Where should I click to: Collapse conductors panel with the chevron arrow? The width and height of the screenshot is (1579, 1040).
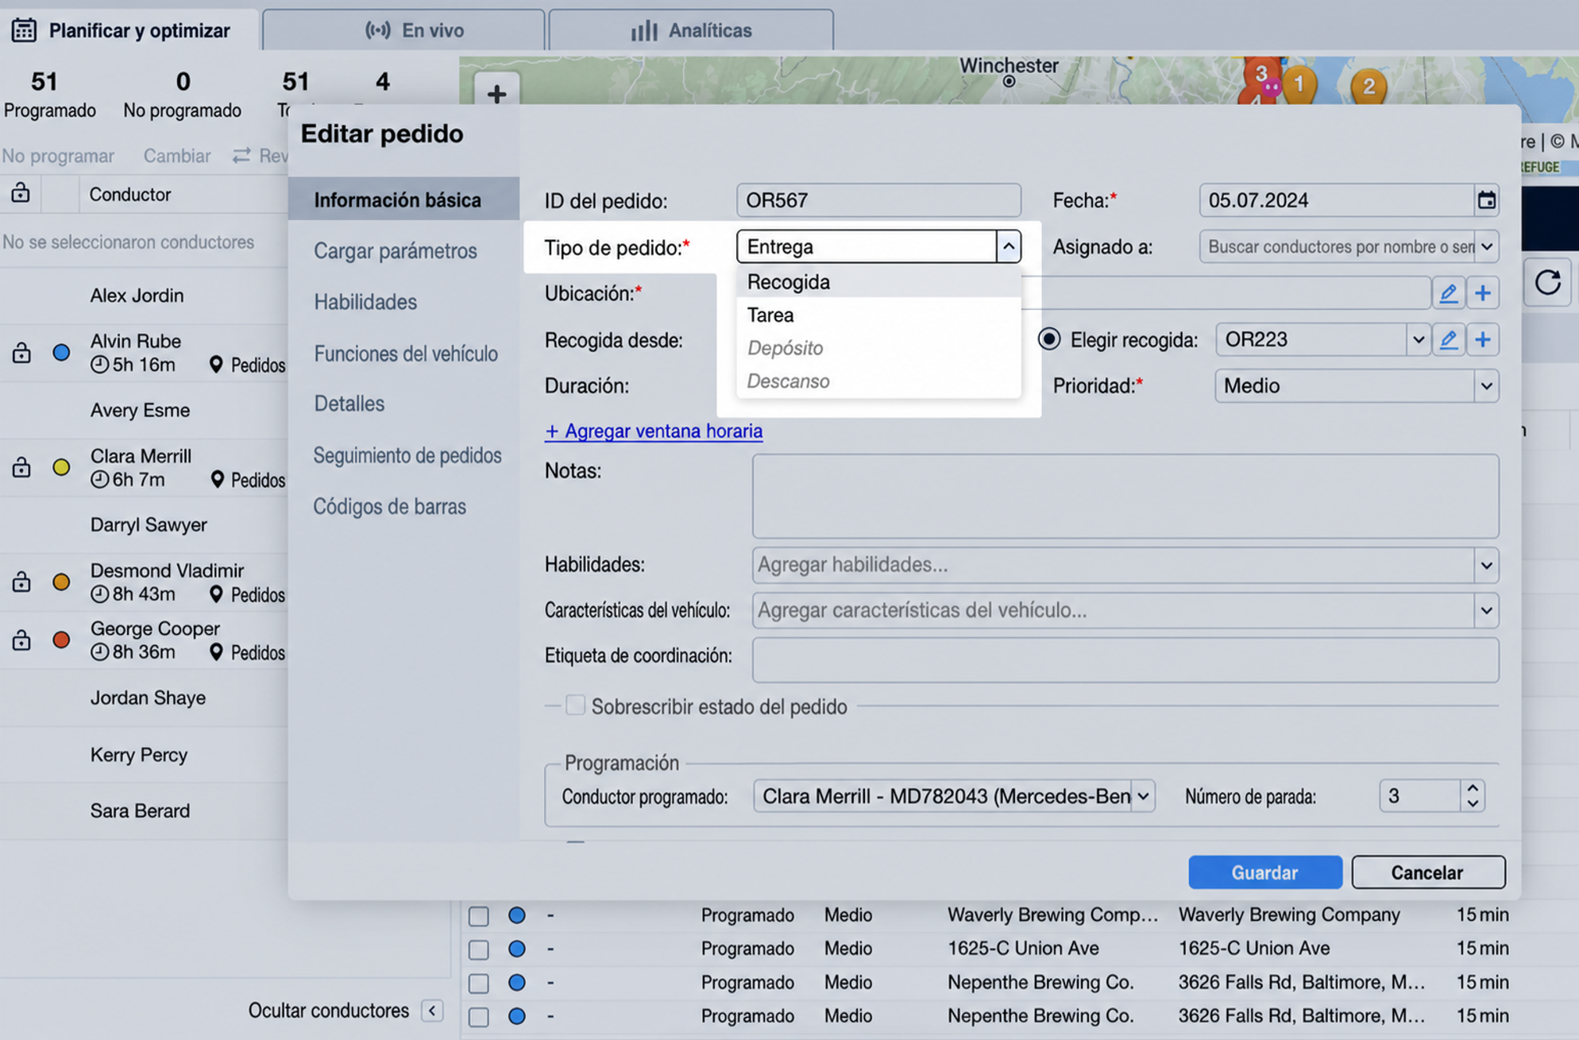point(432,1011)
